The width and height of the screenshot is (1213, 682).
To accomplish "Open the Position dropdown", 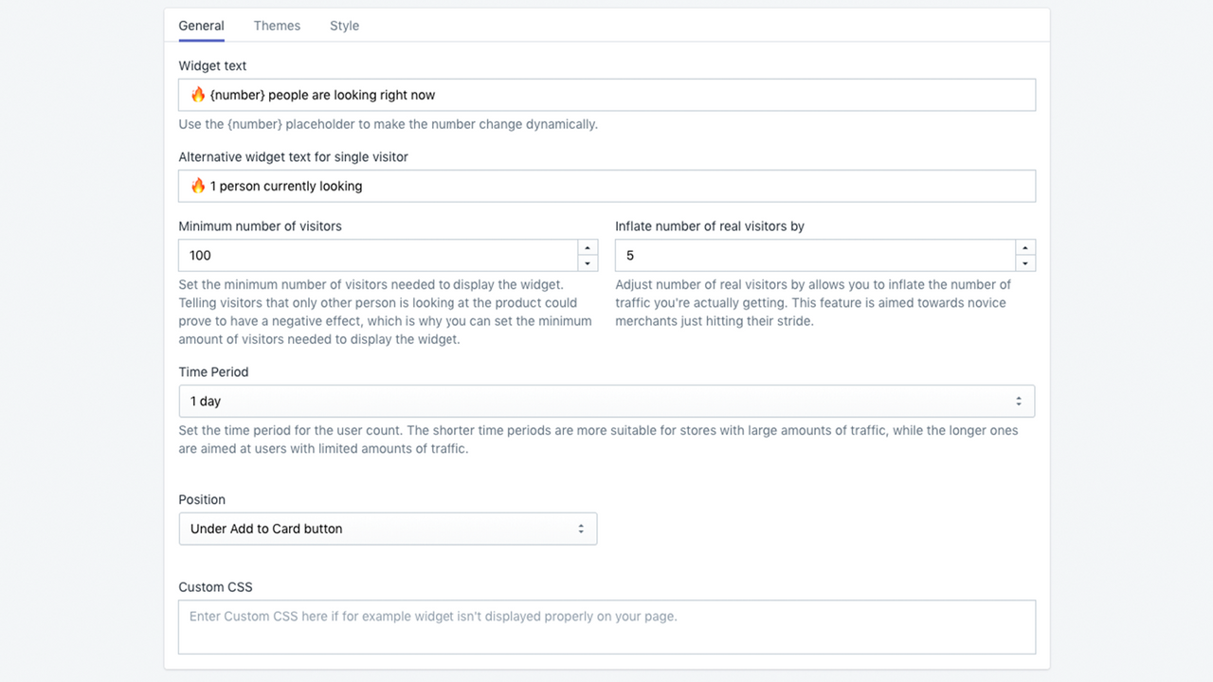I will coord(388,529).
